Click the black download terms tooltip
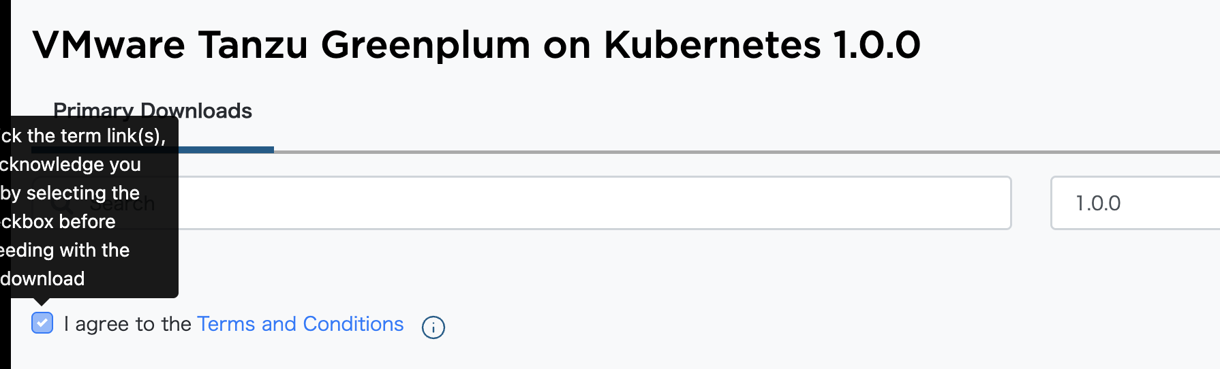This screenshot has width=1220, height=369. tap(89, 207)
